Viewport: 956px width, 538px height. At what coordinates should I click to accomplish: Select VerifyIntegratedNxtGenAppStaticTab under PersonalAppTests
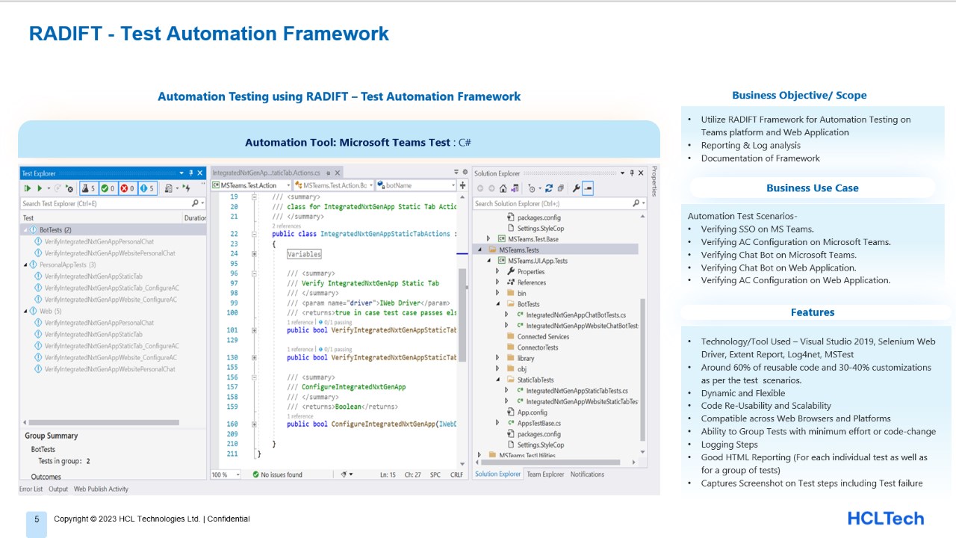coord(93,276)
